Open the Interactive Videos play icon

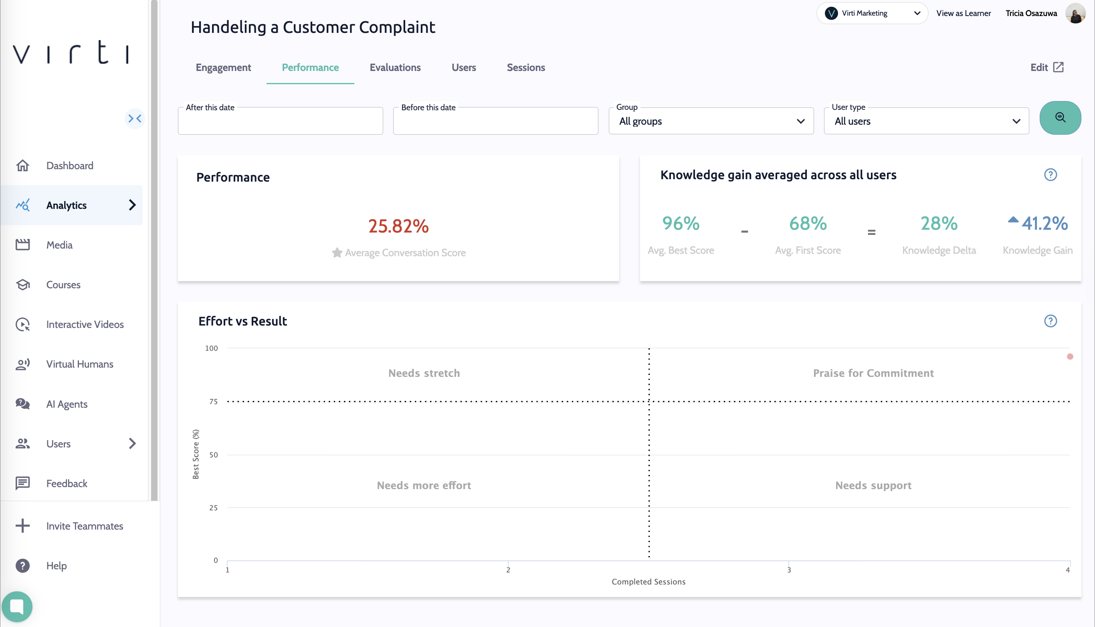[22, 324]
